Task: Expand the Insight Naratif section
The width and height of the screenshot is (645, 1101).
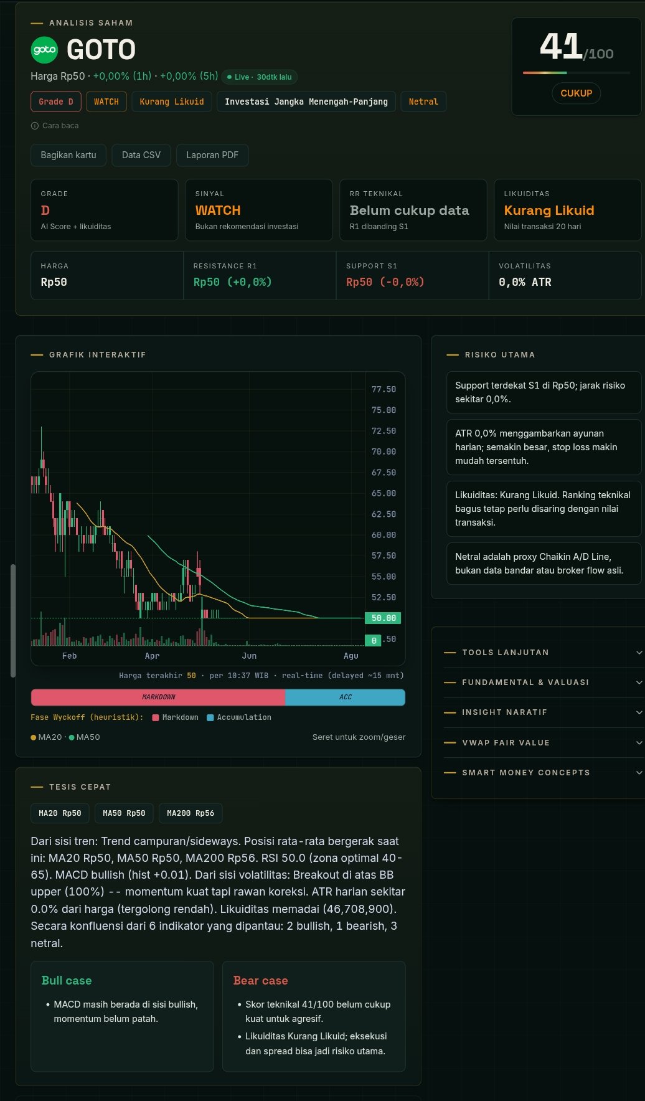Action: [543, 712]
